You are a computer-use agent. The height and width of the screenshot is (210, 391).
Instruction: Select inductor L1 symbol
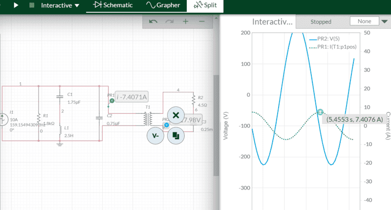pyautogui.click(x=60, y=130)
